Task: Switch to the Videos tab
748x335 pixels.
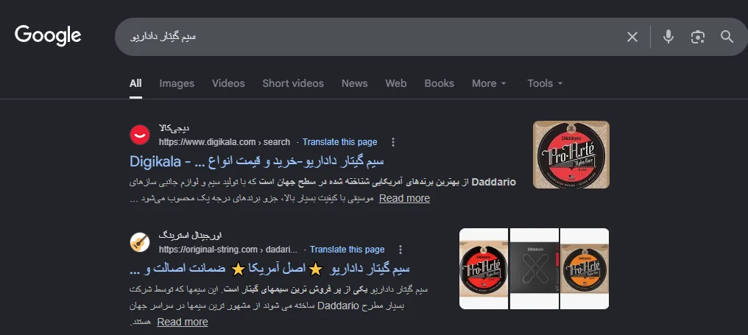Action: [x=228, y=83]
